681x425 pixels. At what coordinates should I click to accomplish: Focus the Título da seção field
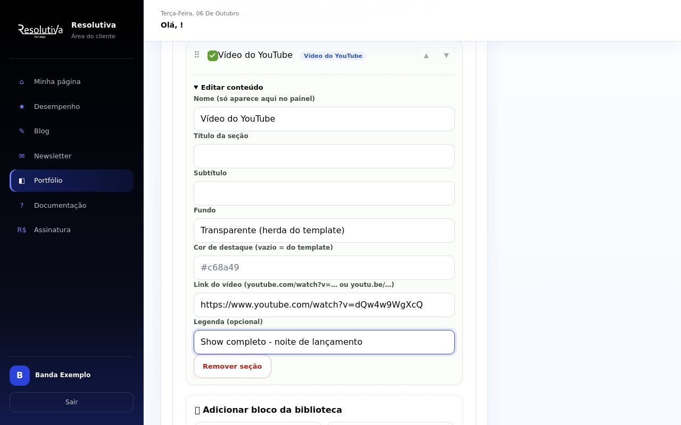click(324, 156)
